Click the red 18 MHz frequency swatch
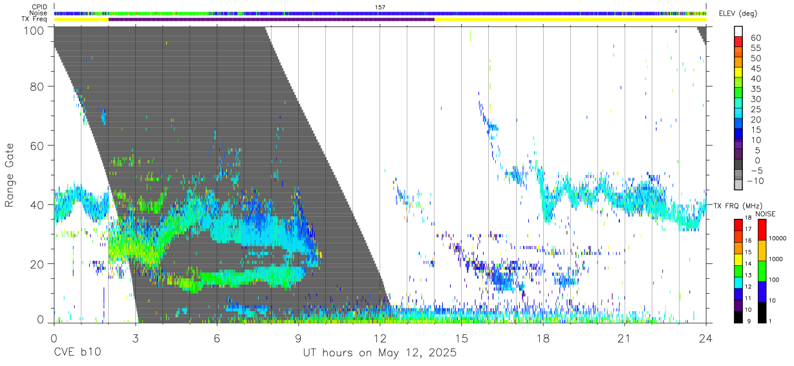Screen dimensions: 794x366 tap(738, 225)
